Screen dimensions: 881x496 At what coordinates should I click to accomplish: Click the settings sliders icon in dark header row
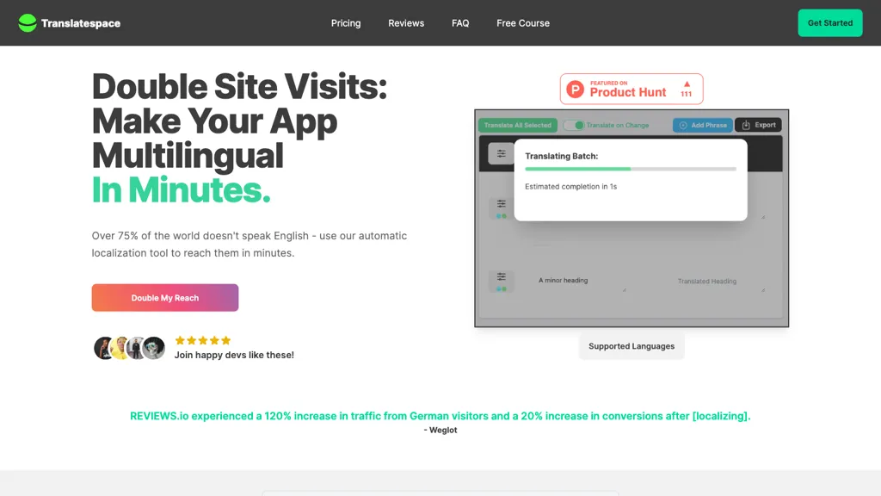click(x=501, y=153)
